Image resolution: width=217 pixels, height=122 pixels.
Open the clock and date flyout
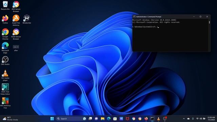(211, 119)
